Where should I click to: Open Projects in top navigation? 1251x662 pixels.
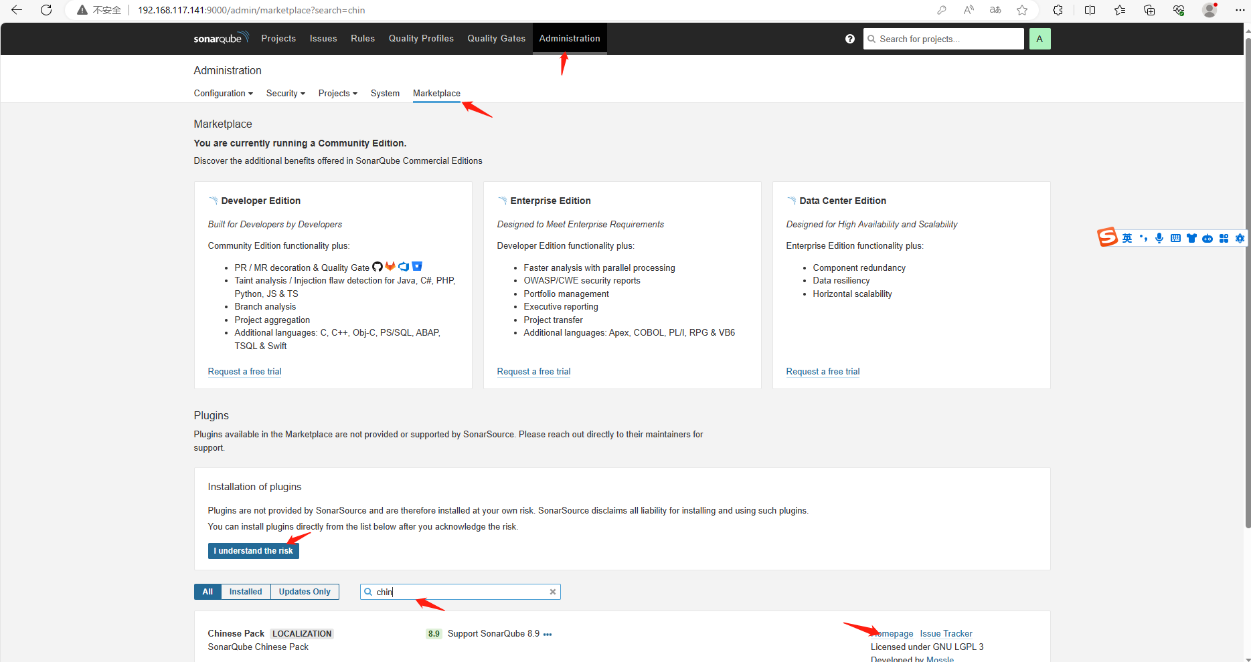tap(278, 38)
